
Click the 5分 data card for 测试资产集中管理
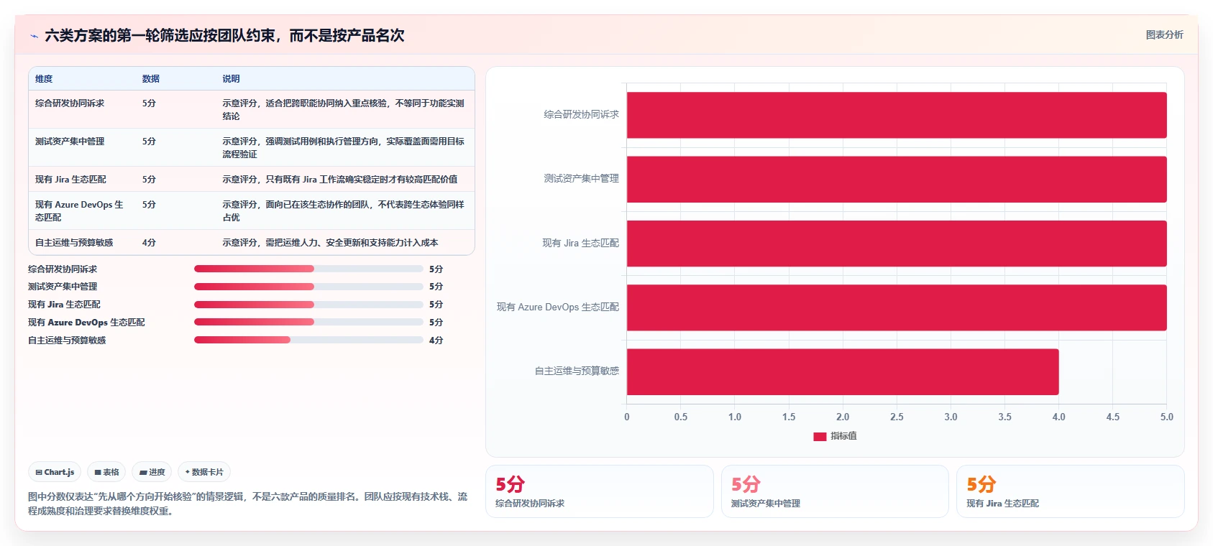coord(835,491)
